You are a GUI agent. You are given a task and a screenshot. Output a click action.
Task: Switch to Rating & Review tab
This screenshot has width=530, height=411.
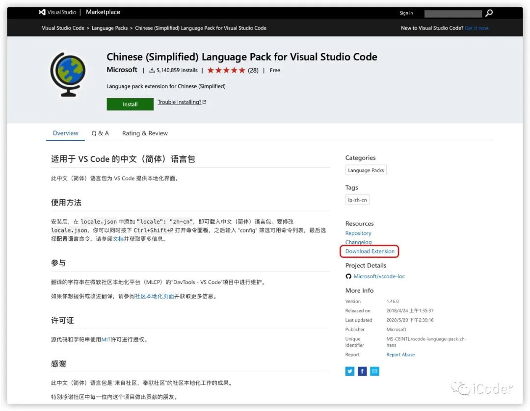(x=145, y=133)
